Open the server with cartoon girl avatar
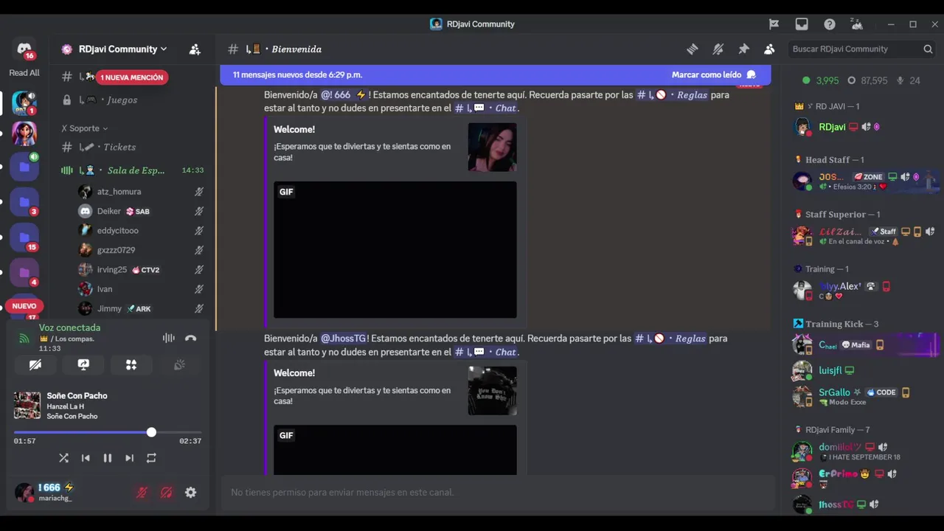This screenshot has width=944, height=531. 24,133
